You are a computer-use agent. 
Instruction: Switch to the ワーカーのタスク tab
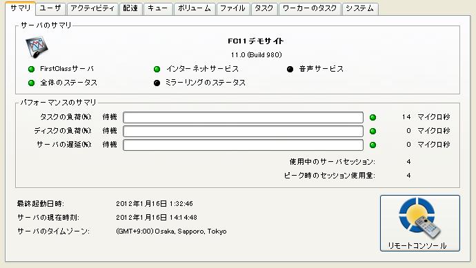click(x=310, y=8)
